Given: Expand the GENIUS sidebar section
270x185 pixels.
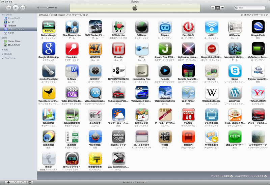Looking at the screenshot, I should [x=3, y=54].
